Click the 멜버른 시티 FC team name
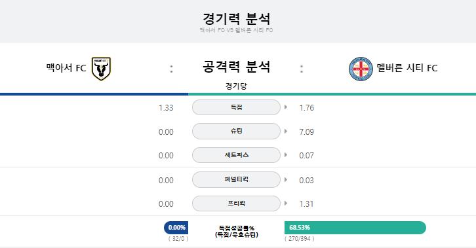Screen dimensions: 476x248 [407, 68]
